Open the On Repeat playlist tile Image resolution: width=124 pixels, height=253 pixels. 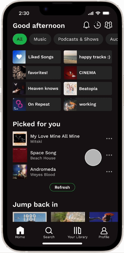click(x=37, y=104)
